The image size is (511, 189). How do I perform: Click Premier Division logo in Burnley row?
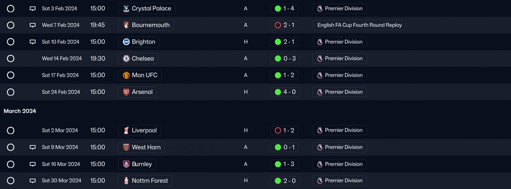[320, 164]
